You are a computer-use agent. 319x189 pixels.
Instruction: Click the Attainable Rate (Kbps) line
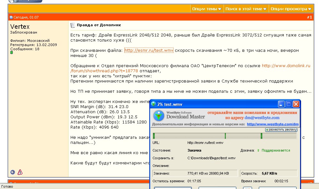pos(109,122)
